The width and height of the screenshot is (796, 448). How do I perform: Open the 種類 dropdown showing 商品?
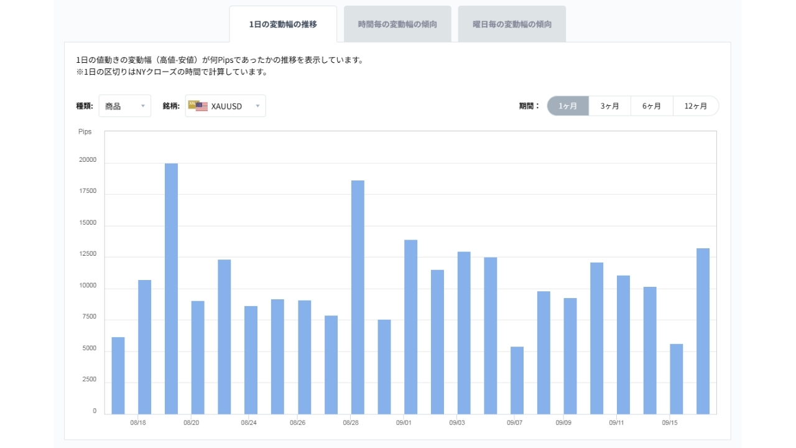[x=124, y=106]
